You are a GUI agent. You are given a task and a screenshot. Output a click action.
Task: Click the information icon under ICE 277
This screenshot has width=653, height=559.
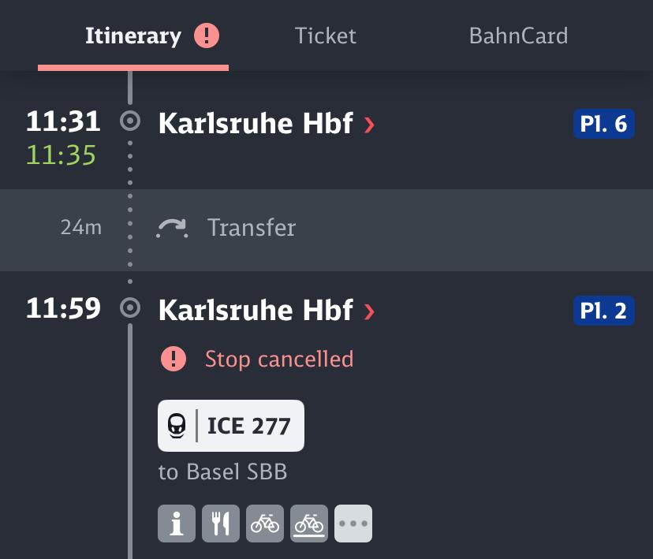point(176,524)
